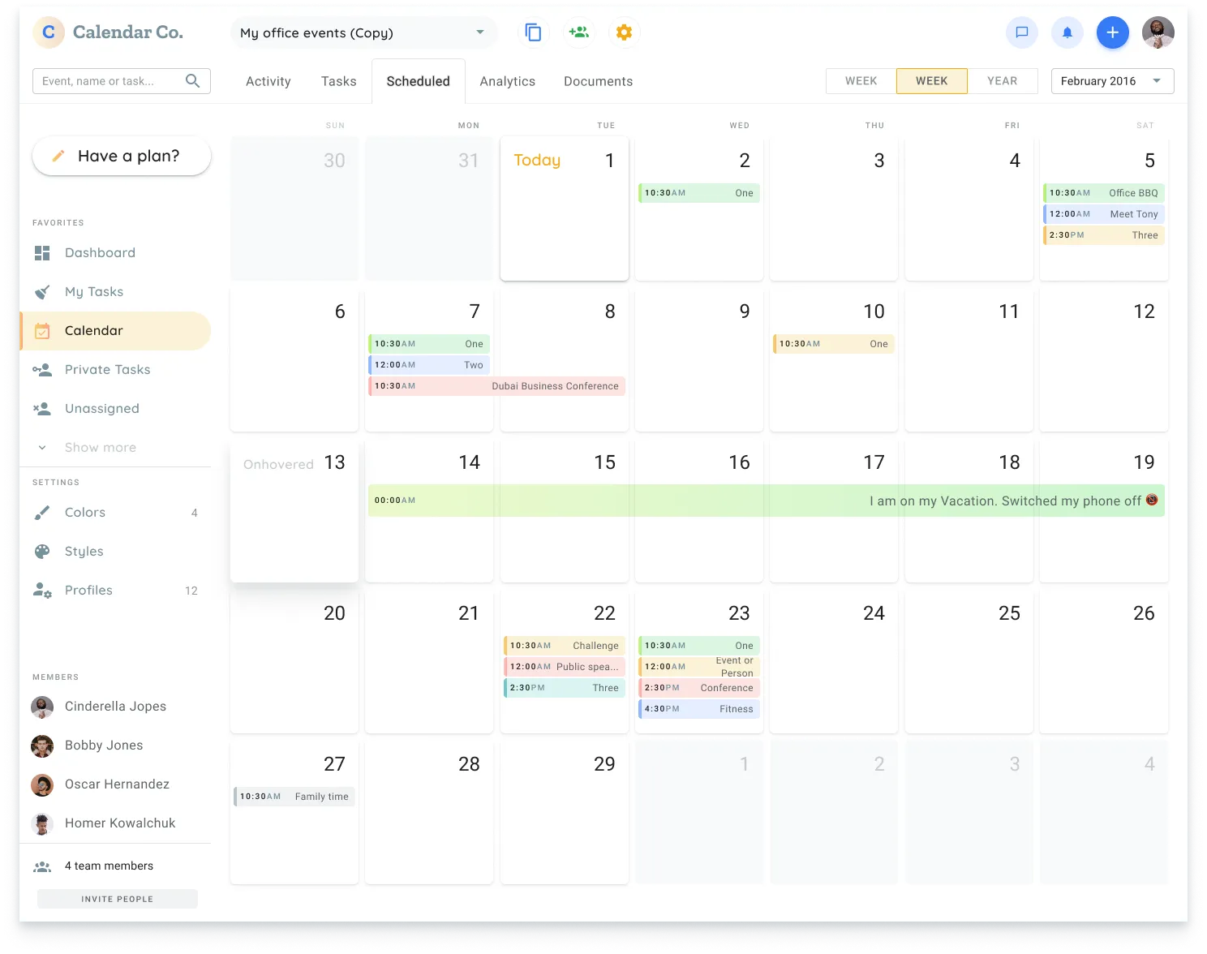Select the highlighted WEEK view toggle

931,80
